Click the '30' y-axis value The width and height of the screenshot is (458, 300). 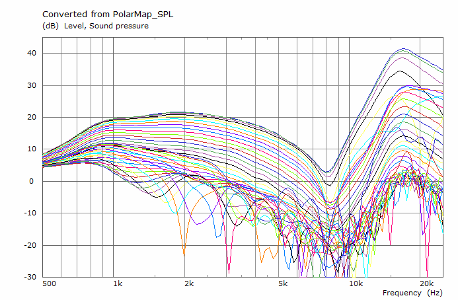tap(32, 85)
